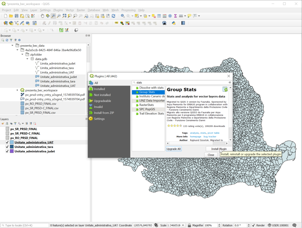This screenshot has height=228, width=302.
Task: Click the plugin search field containing stats
Action: pos(182,82)
